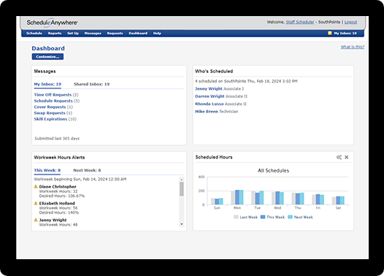
Task: Click the Customize button
Action: pyautogui.click(x=47, y=56)
